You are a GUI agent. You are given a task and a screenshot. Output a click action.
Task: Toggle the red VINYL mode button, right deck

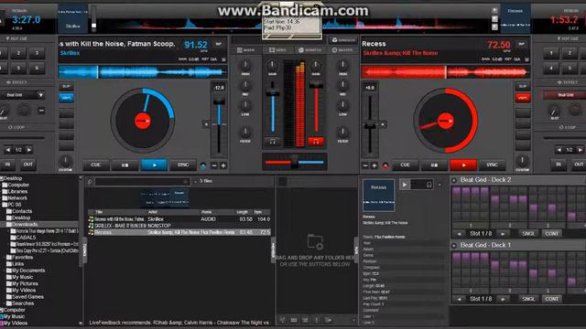pyautogui.click(x=523, y=98)
